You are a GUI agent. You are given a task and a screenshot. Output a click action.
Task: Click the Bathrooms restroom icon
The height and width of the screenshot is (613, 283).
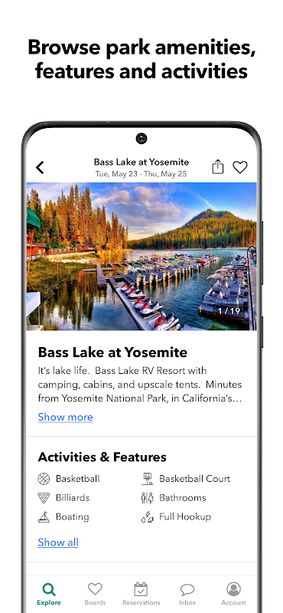pos(147,497)
